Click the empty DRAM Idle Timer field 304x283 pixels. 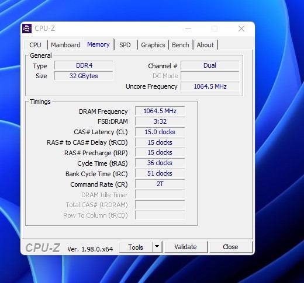click(160, 194)
